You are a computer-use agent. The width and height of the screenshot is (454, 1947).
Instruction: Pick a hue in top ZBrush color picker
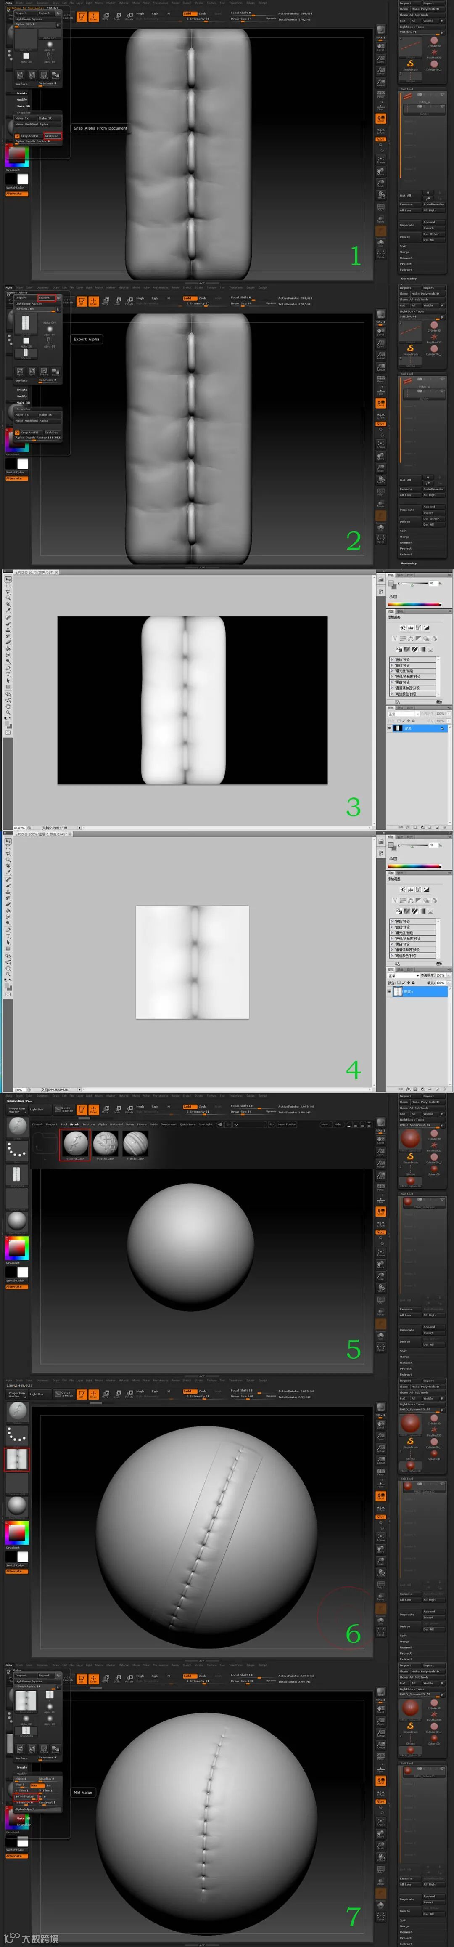pos(17,155)
